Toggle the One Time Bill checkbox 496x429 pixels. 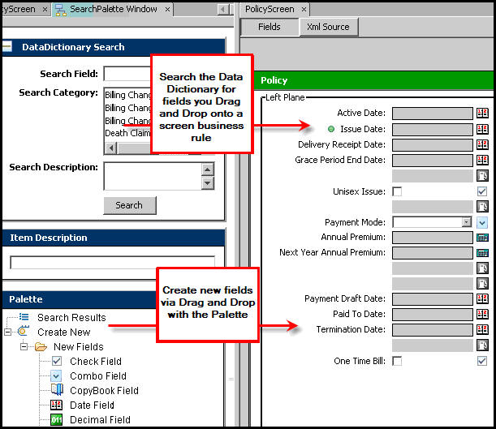coord(397,361)
